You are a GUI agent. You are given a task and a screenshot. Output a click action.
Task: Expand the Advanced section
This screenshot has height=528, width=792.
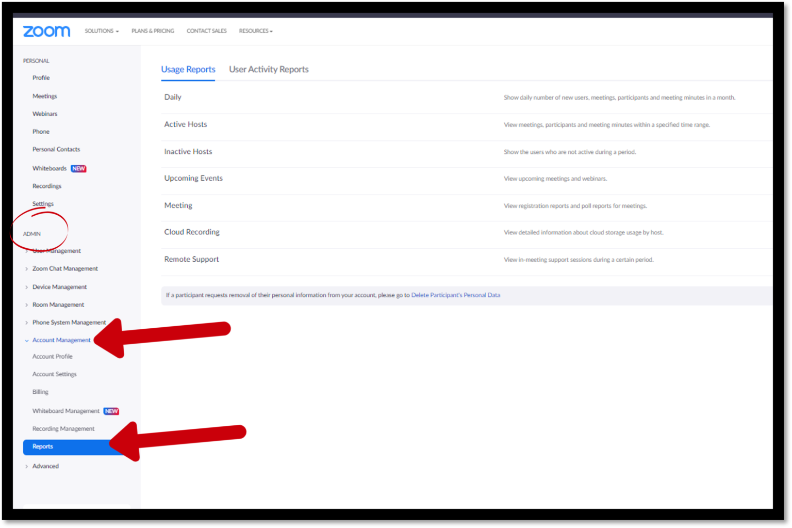(45, 466)
